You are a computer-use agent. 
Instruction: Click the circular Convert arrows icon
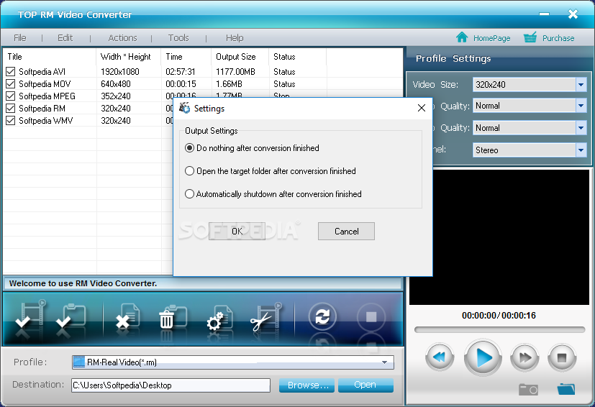point(322,316)
